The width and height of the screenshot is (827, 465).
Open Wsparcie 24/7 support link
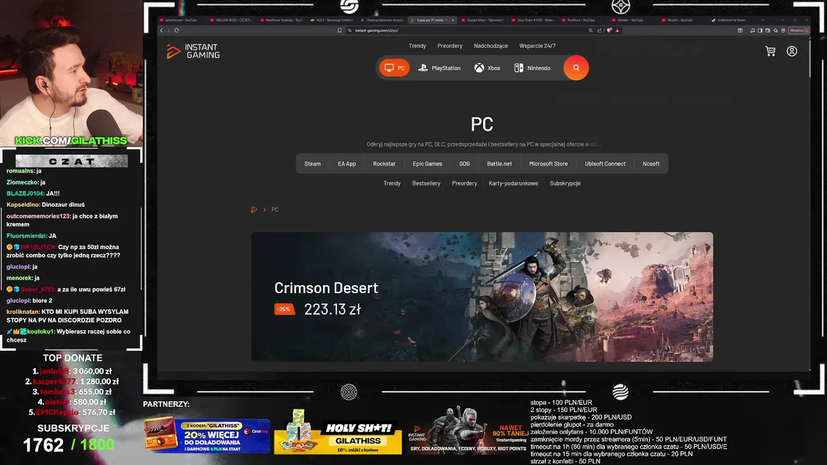[538, 46]
